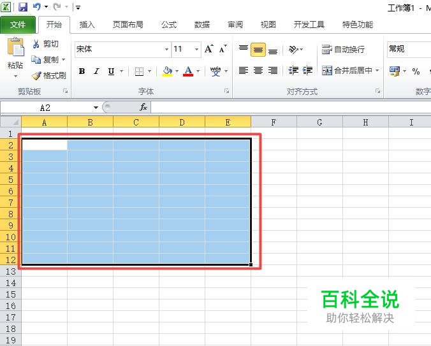Apply cell borders icon

click(139, 71)
